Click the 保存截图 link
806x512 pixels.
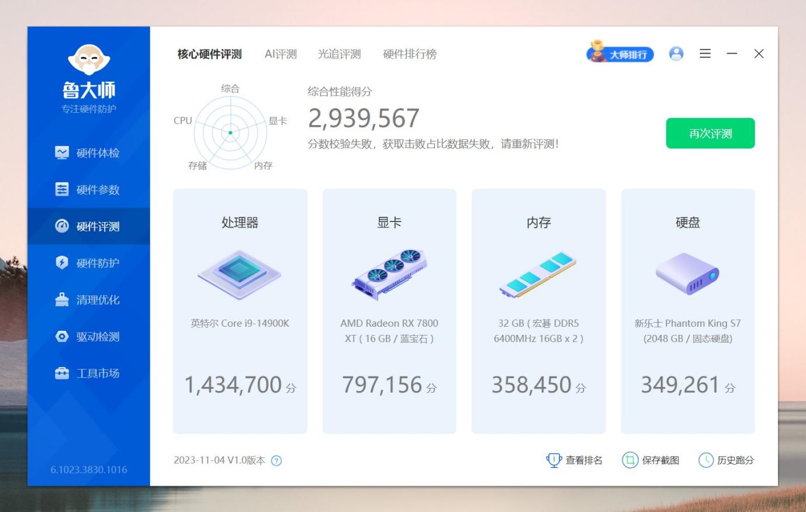point(660,461)
